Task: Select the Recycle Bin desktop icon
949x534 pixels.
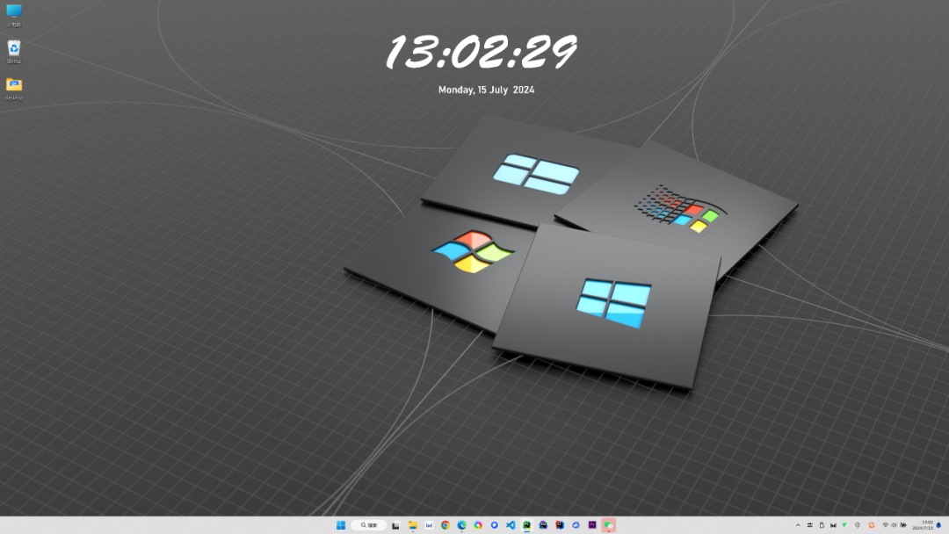Action: [x=14, y=52]
